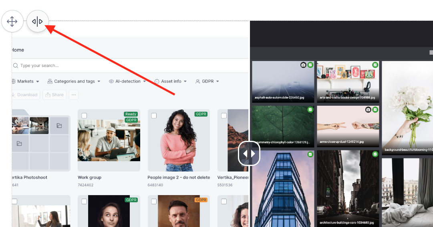Open arms-close-up-duel-1249214.jpg thumbnail
The height and width of the screenshot is (227, 433).
click(348, 126)
